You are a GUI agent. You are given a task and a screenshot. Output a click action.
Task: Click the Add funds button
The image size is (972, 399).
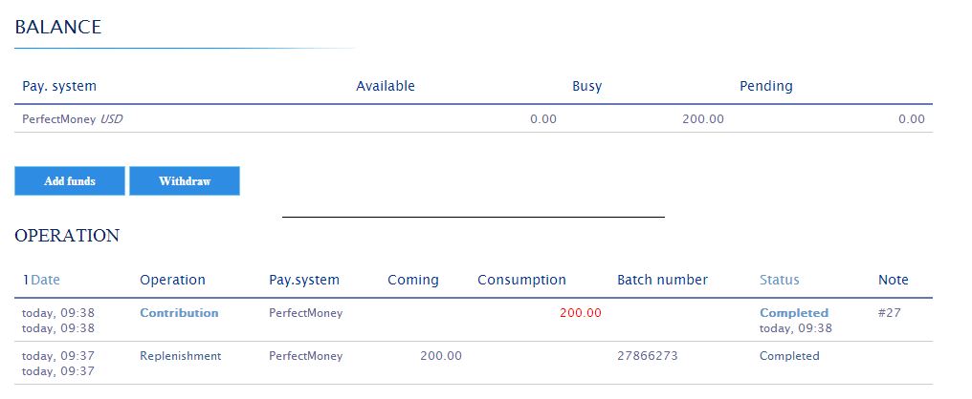[x=70, y=181]
